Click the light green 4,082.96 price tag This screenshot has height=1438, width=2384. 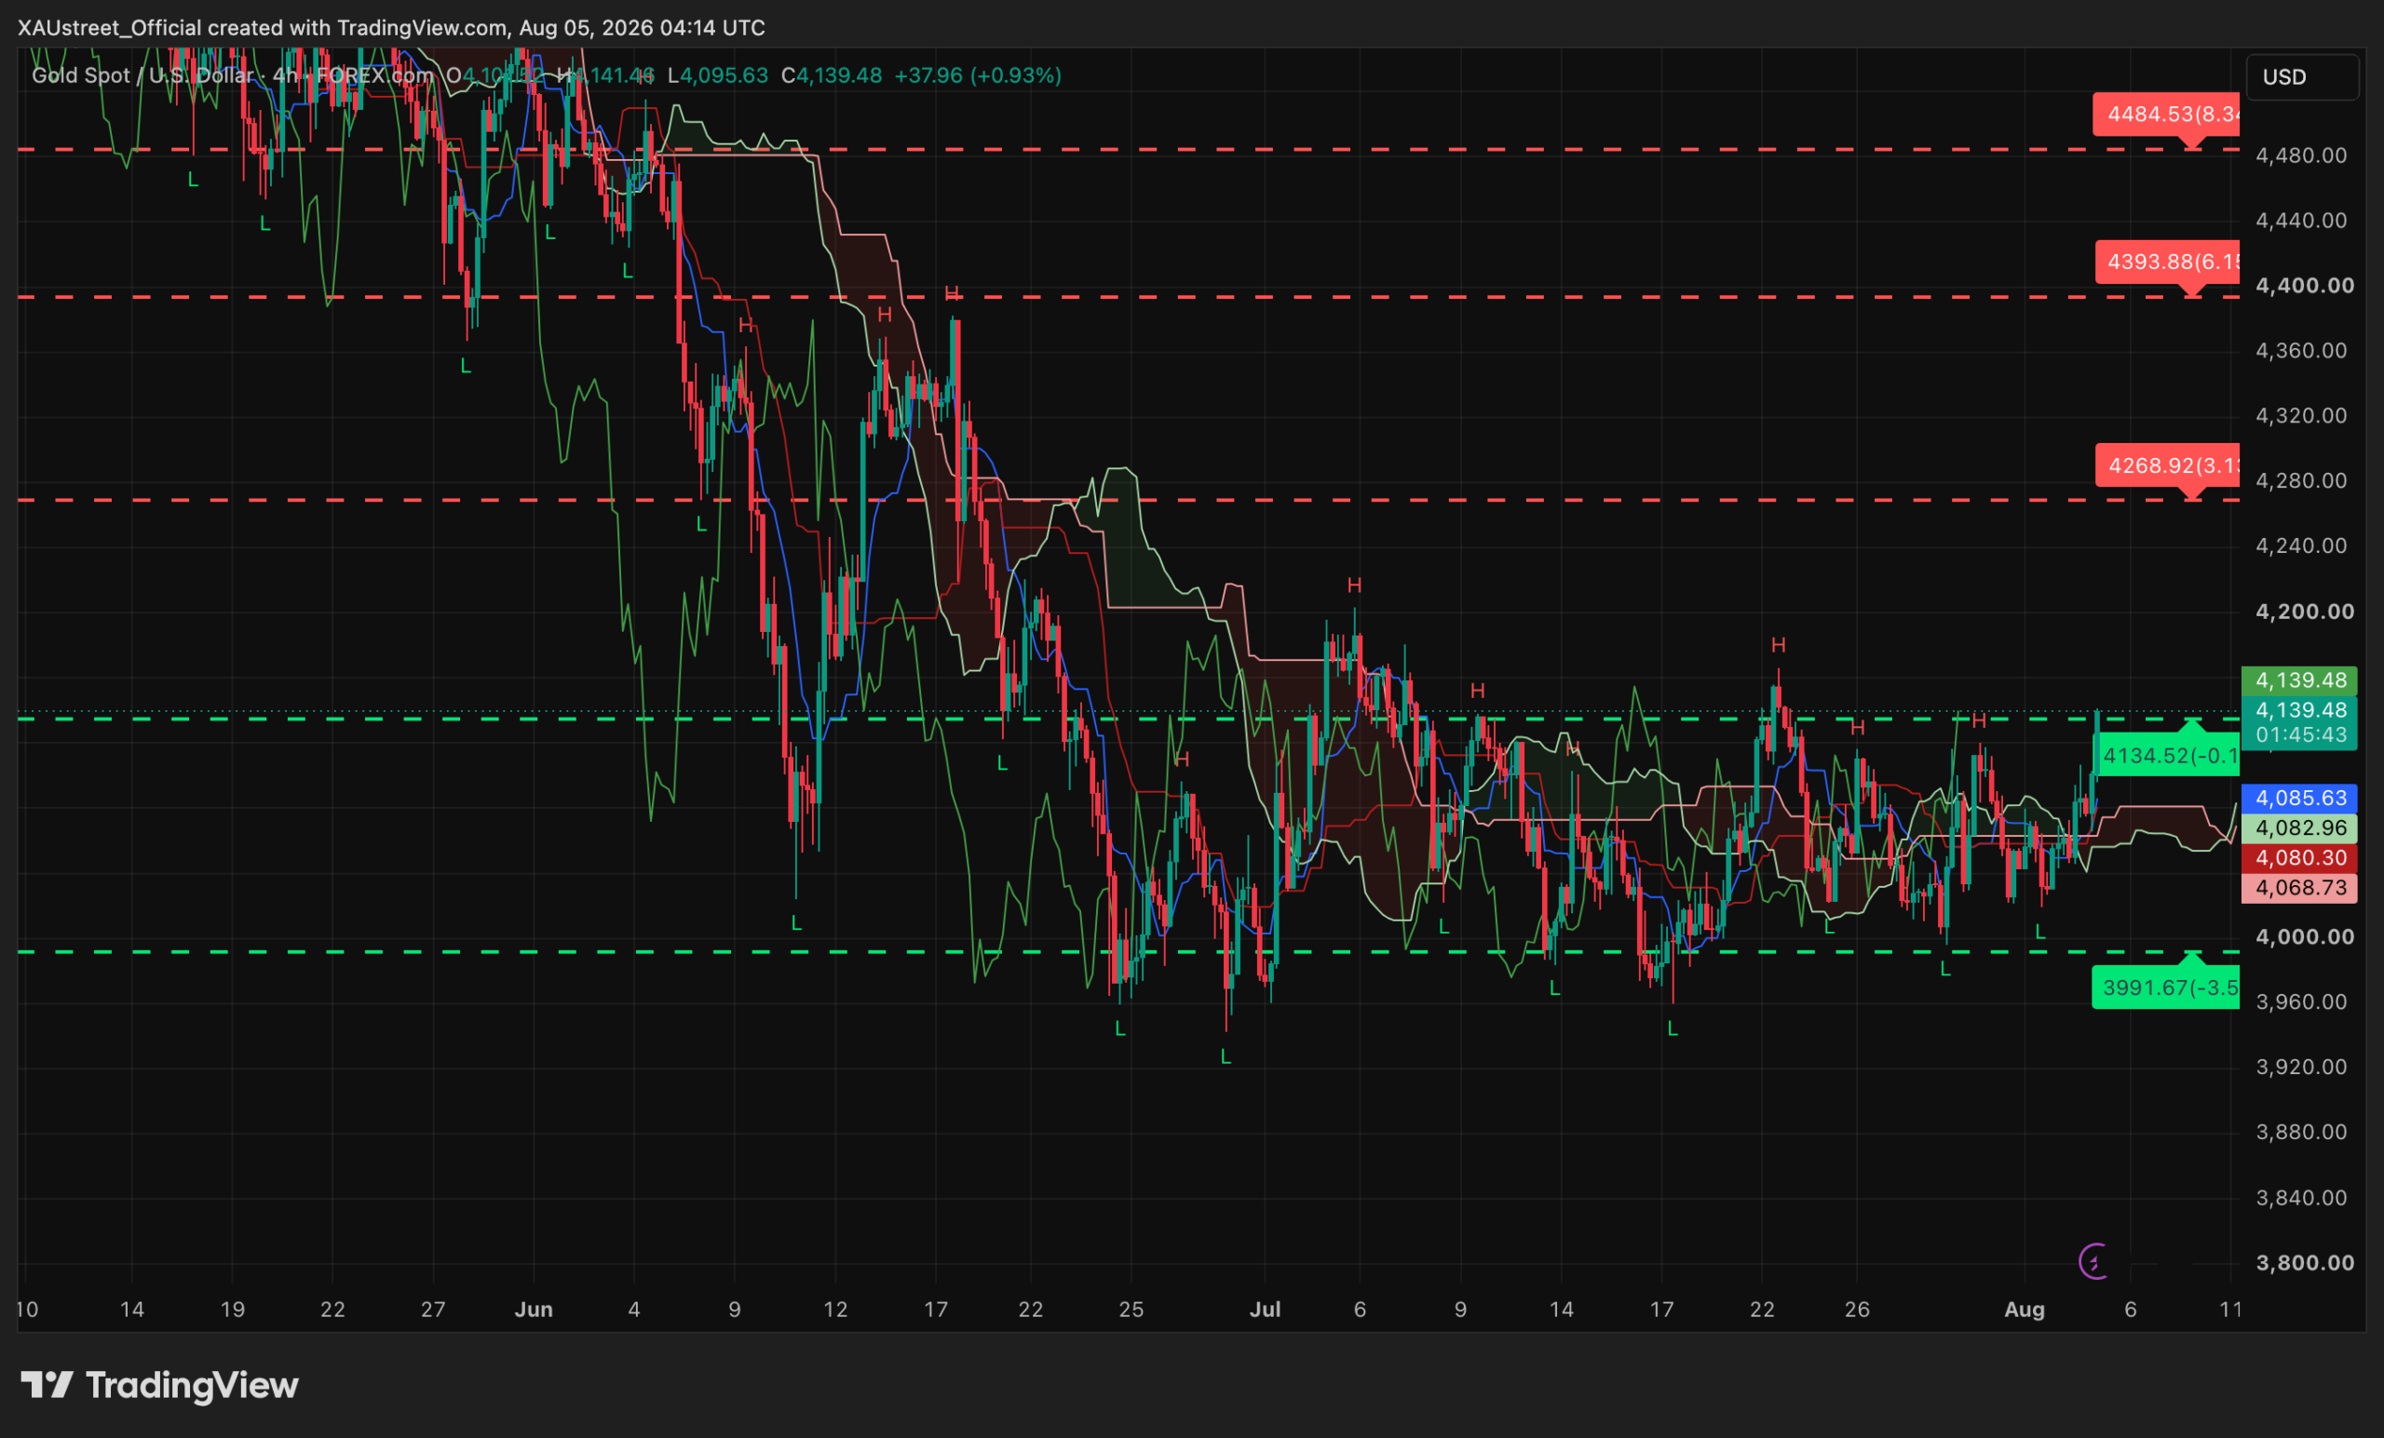click(2300, 827)
